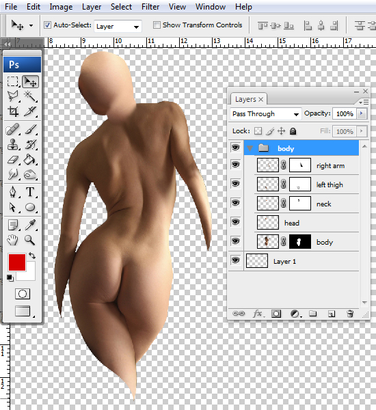This screenshot has height=410, width=376.
Task: Delete layer trash icon
Action: 350,314
